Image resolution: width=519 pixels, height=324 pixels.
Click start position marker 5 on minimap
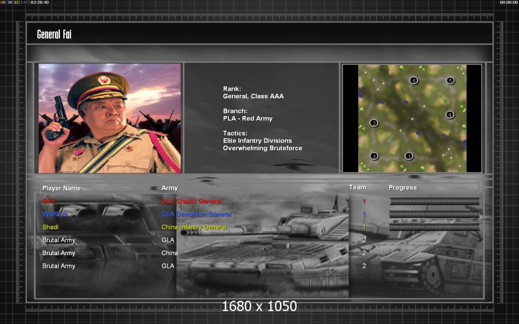(450, 80)
